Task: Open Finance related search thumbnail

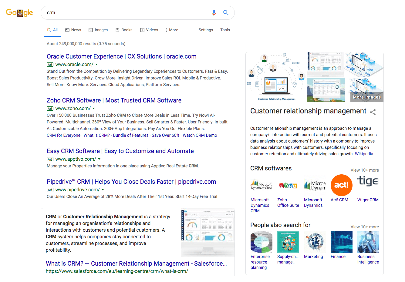Action: pyautogui.click(x=341, y=242)
